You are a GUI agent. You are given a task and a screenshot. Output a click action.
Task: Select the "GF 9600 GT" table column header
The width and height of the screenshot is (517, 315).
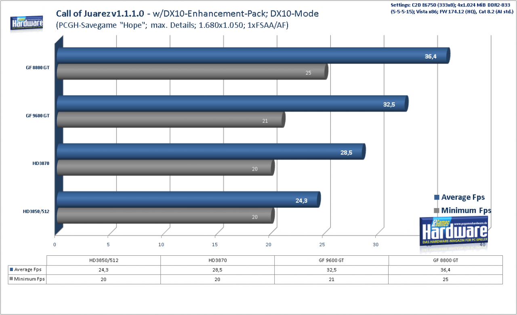pos(332,260)
